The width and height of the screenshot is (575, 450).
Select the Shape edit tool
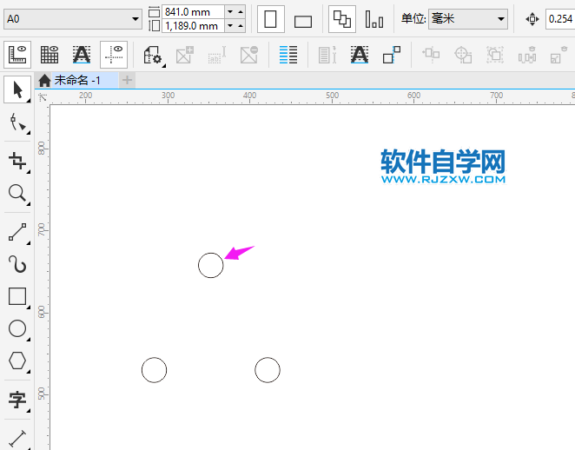click(x=17, y=122)
